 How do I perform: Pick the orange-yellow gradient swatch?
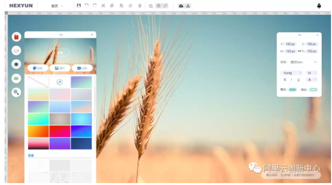coord(38,131)
